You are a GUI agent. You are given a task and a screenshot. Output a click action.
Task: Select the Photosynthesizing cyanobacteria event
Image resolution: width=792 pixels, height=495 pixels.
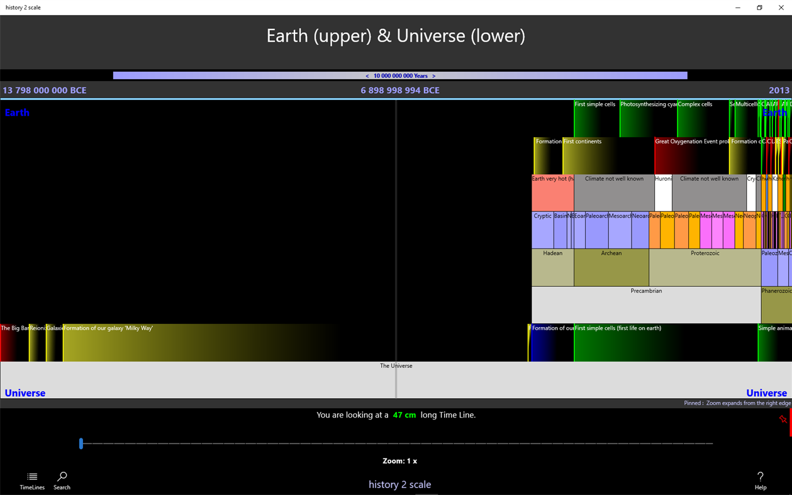[x=648, y=118]
